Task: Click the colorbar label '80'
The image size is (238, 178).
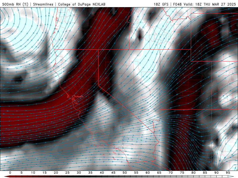Action: pos(194,173)
